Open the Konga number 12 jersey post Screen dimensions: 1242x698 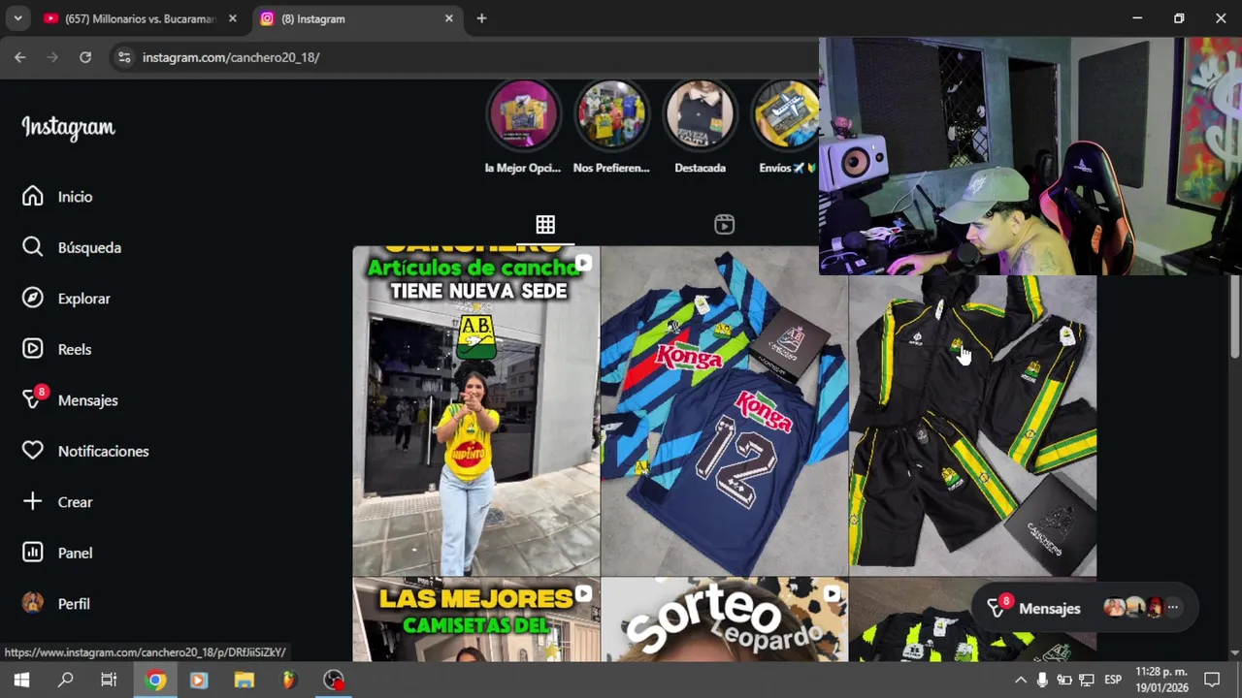coord(724,411)
